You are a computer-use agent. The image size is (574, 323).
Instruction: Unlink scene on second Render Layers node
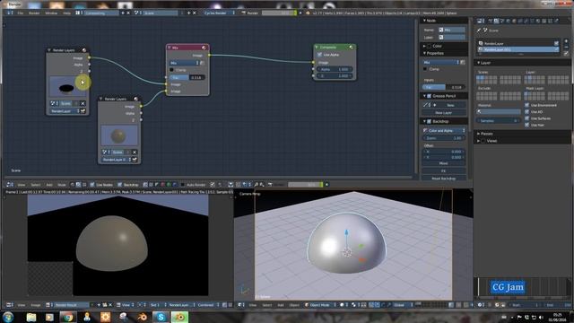135,152
